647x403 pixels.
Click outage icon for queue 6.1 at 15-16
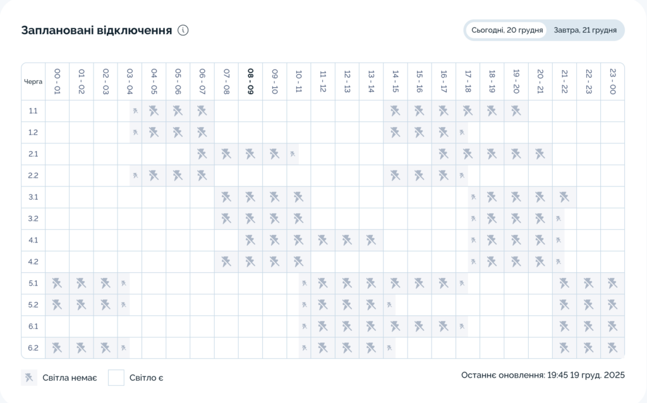pos(419,327)
